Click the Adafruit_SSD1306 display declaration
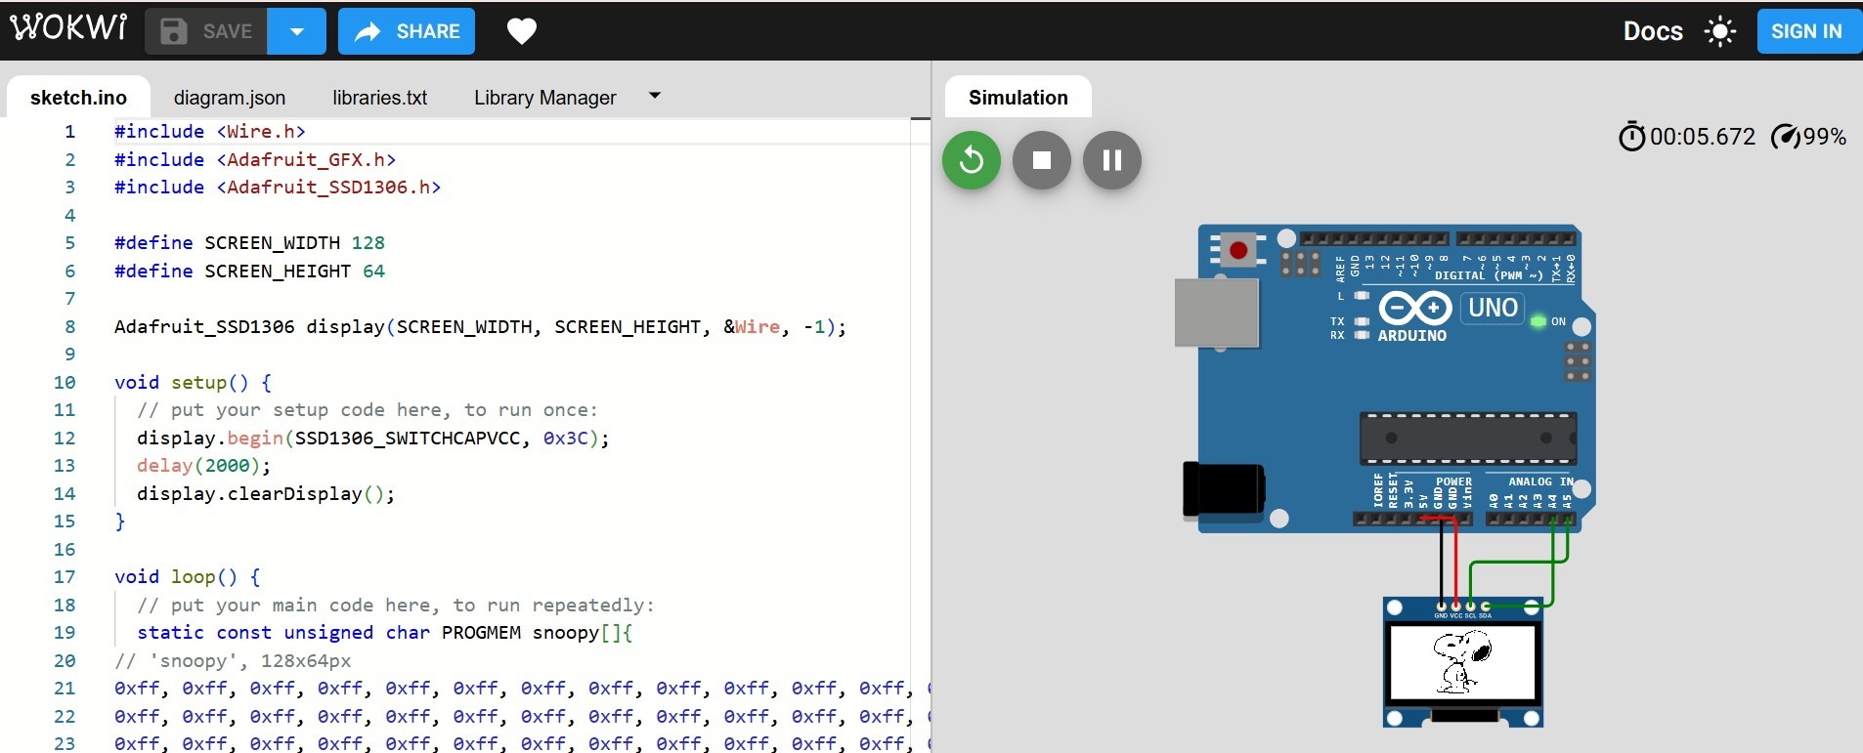Image resolution: width=1863 pixels, height=753 pixels. [x=480, y=326]
